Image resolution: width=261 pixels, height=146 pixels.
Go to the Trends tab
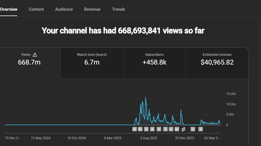tap(119, 9)
